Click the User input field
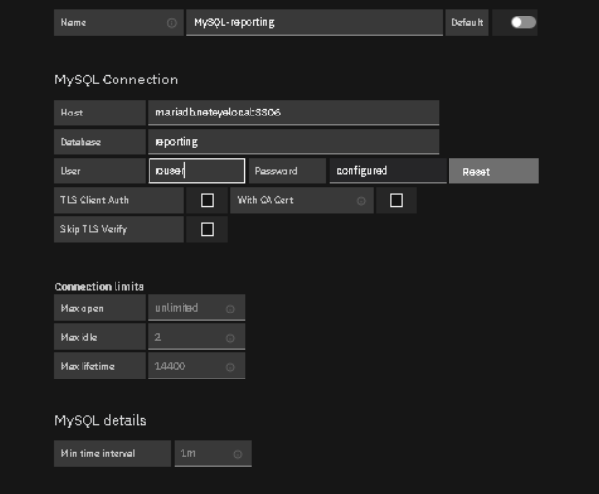Image resolution: width=599 pixels, height=494 pixels. pyautogui.click(x=196, y=171)
